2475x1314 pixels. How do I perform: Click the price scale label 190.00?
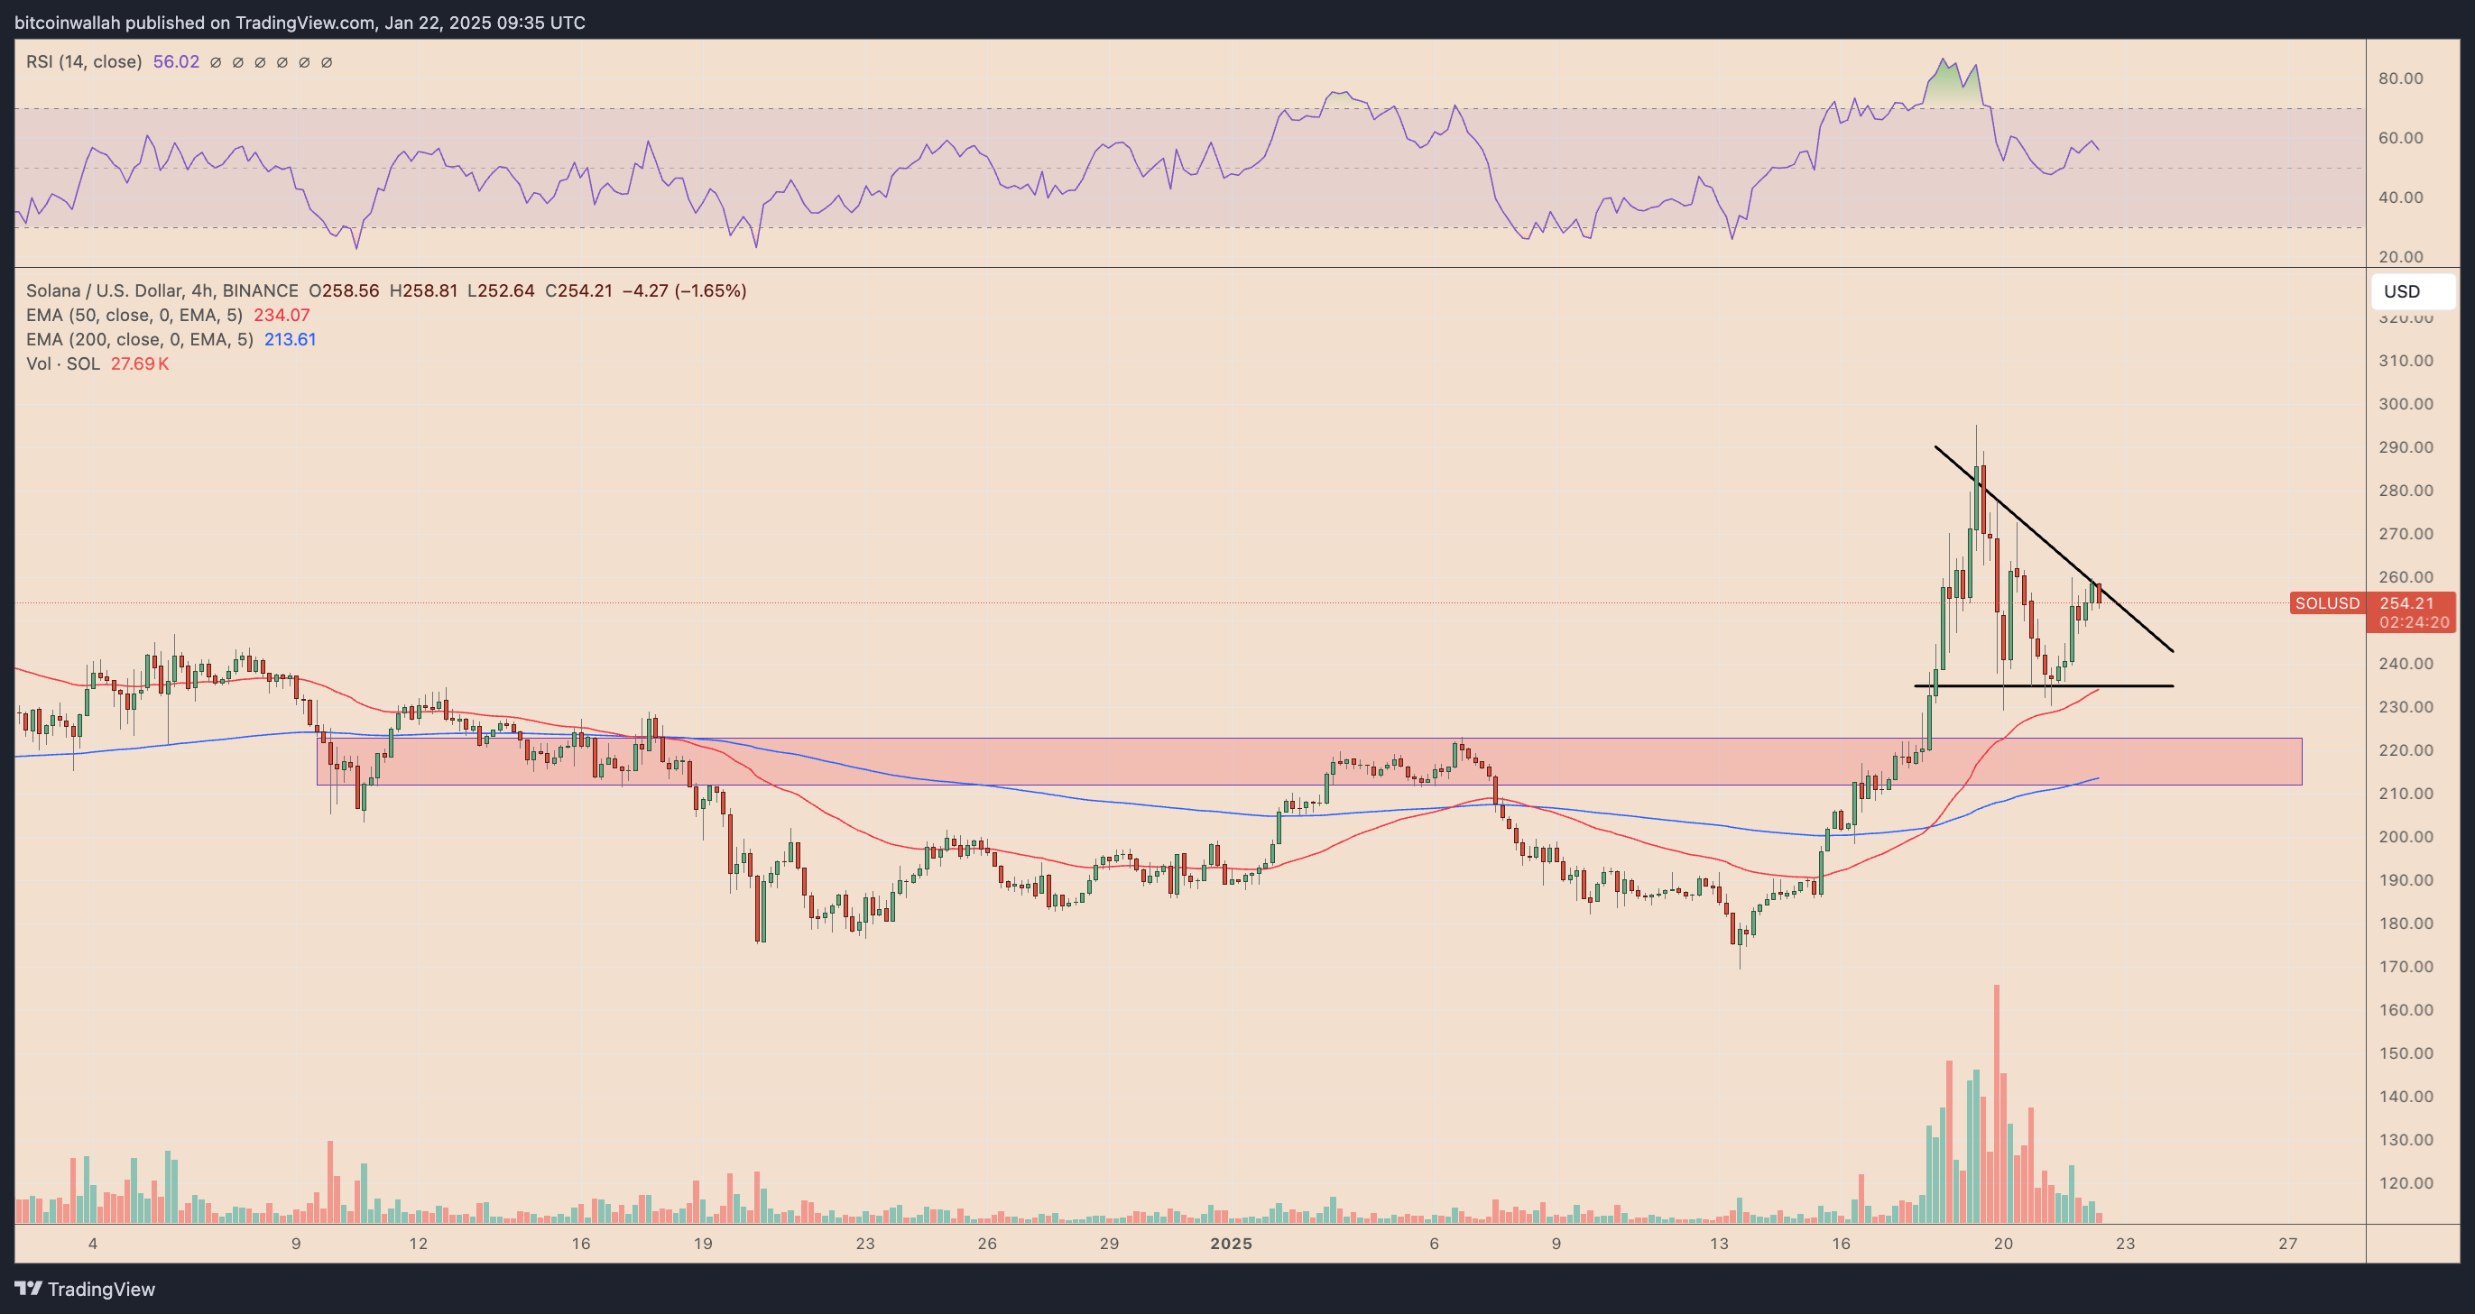pos(2406,880)
